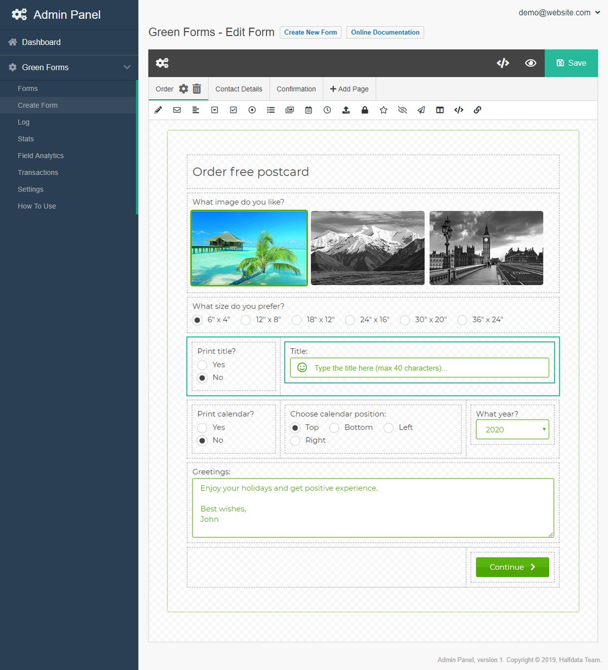This screenshot has height=670, width=608.
Task: Add an HTML code element in the element toolbar
Action: [x=459, y=110]
